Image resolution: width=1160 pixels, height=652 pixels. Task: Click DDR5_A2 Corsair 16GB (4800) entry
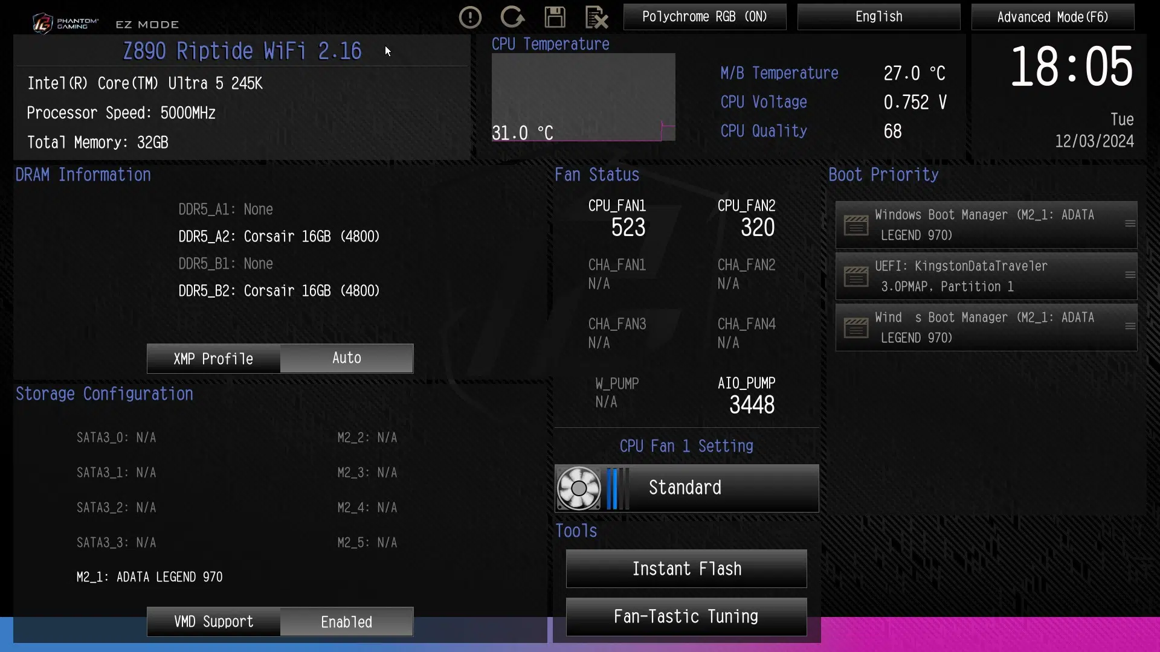pos(279,237)
